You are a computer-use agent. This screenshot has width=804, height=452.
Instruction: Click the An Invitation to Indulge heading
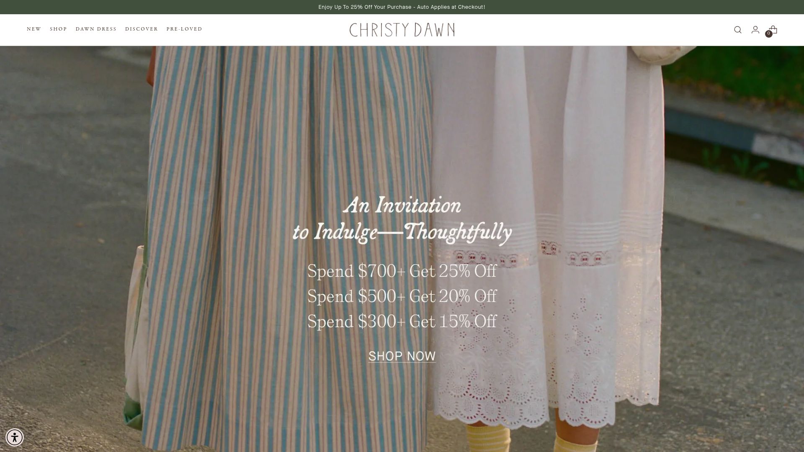(402, 220)
